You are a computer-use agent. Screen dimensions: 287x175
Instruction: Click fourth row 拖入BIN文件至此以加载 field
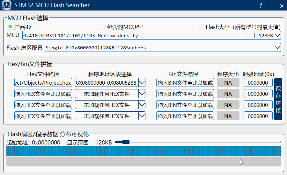click(x=185, y=116)
